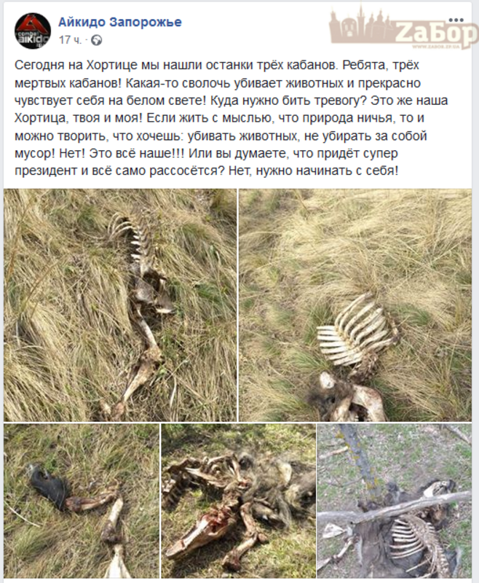Click the phrase Ребята, трёх in the first line
479x583 pixels.
click(x=381, y=65)
